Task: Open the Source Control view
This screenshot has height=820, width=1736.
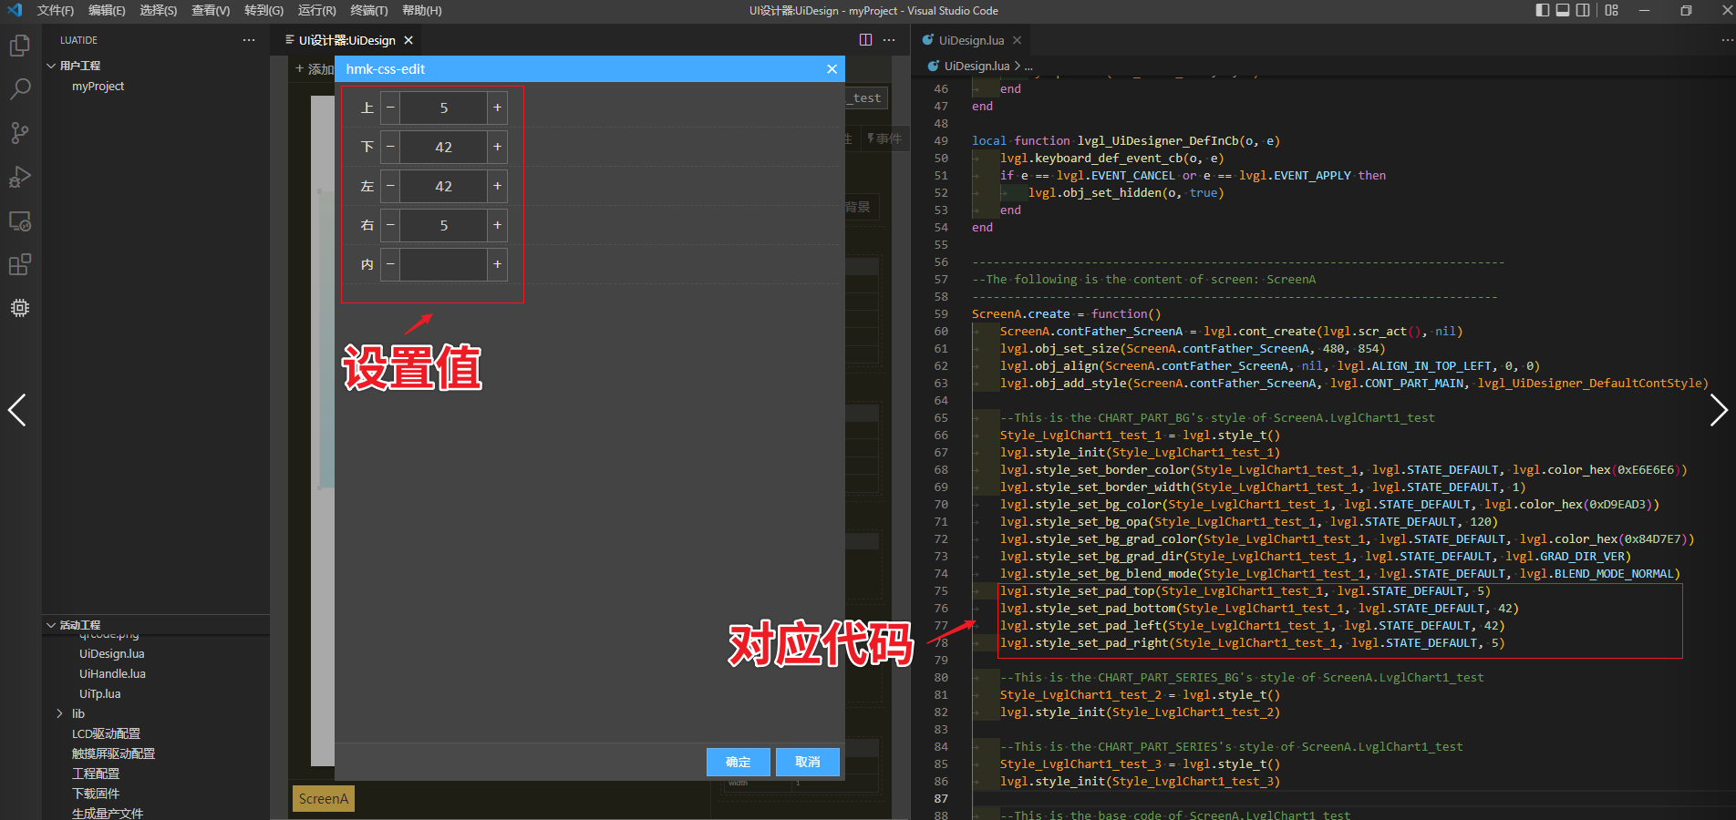Action: tap(20, 133)
